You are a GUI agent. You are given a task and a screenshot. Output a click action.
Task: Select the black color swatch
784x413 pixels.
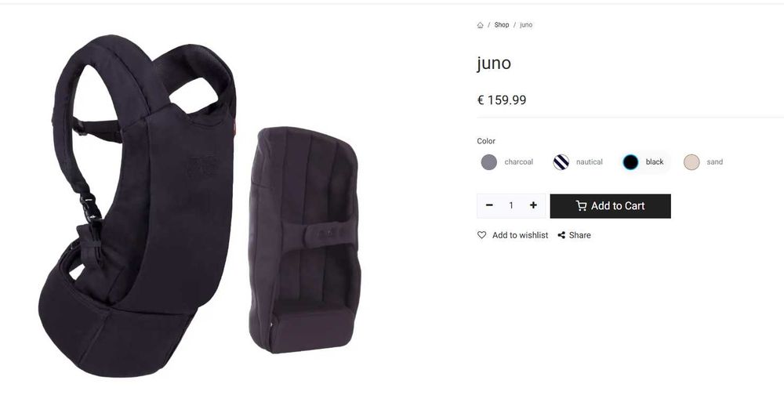click(630, 162)
